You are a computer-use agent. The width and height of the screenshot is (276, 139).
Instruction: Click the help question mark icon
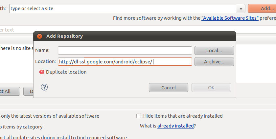44,87
